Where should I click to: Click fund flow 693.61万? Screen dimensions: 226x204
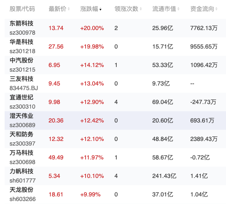tap(202, 120)
